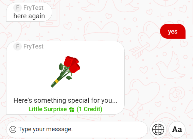
Task: Click the message input field
Action: pyautogui.click(x=77, y=130)
